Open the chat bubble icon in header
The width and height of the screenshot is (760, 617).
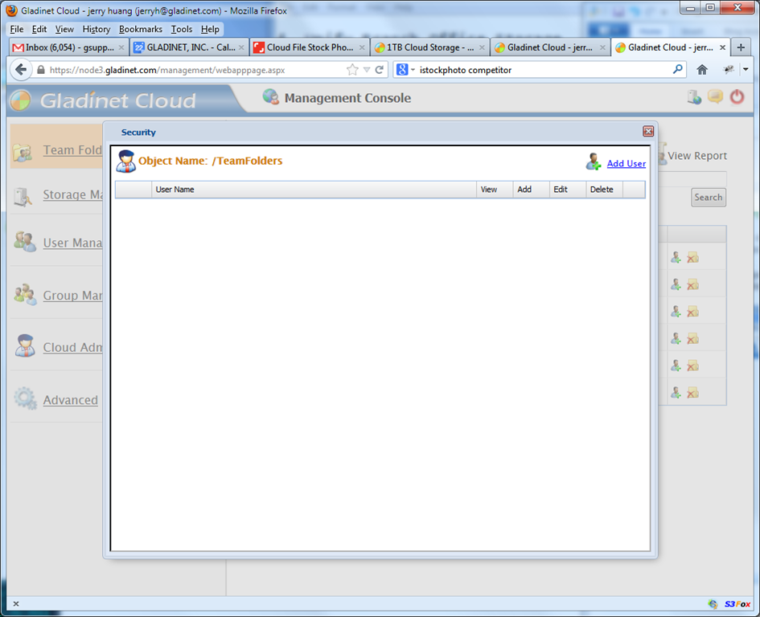716,96
